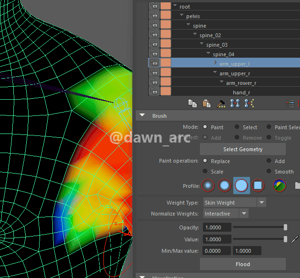Click the weight hammer icon
The height and width of the screenshot is (278, 300).
(221, 103)
